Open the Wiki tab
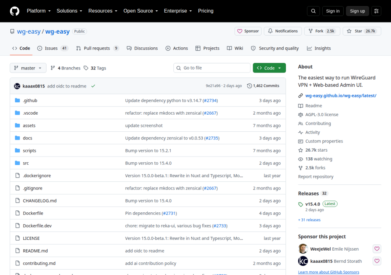This screenshot has width=391, height=275. [235, 48]
